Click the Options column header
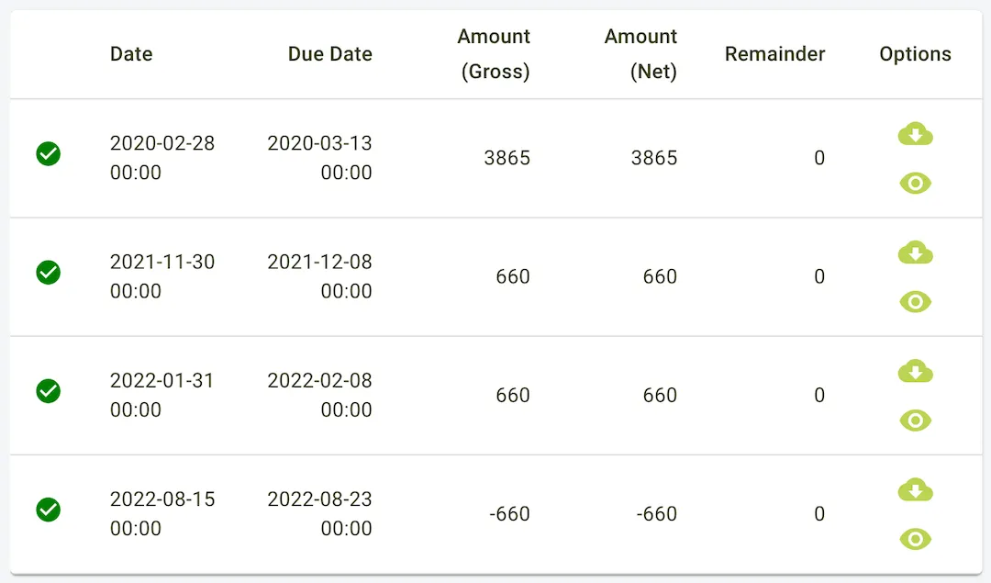 coord(915,54)
